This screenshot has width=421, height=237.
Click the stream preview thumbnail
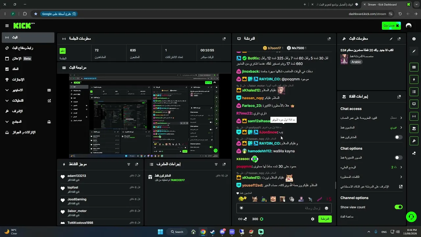coord(144,116)
